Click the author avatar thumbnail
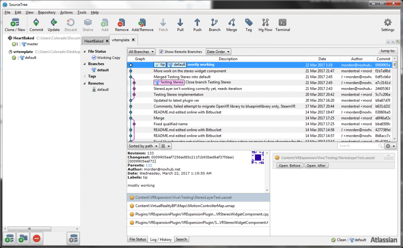403x248 pixels. click(x=258, y=157)
